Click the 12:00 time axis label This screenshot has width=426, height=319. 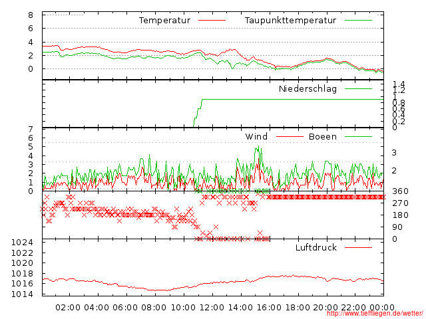[212, 307]
